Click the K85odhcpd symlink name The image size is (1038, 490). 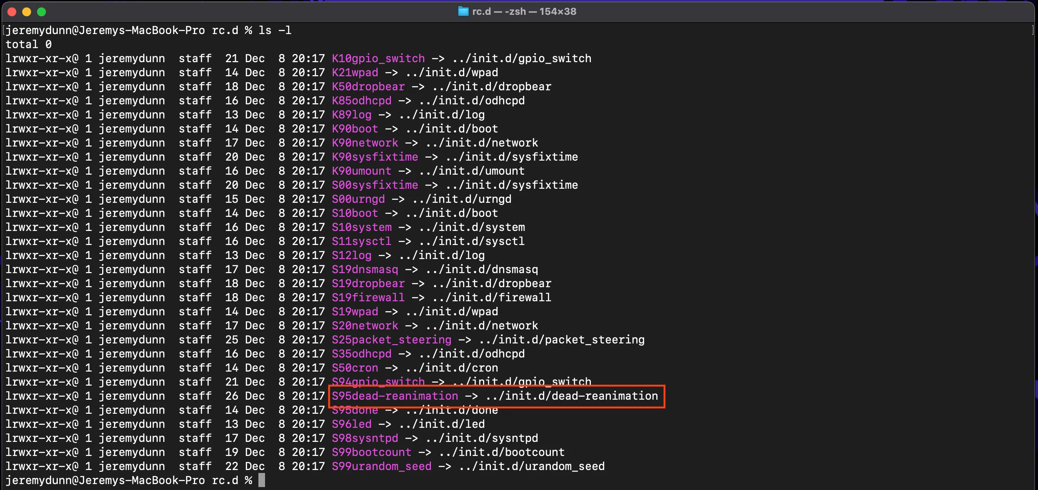[x=361, y=101]
